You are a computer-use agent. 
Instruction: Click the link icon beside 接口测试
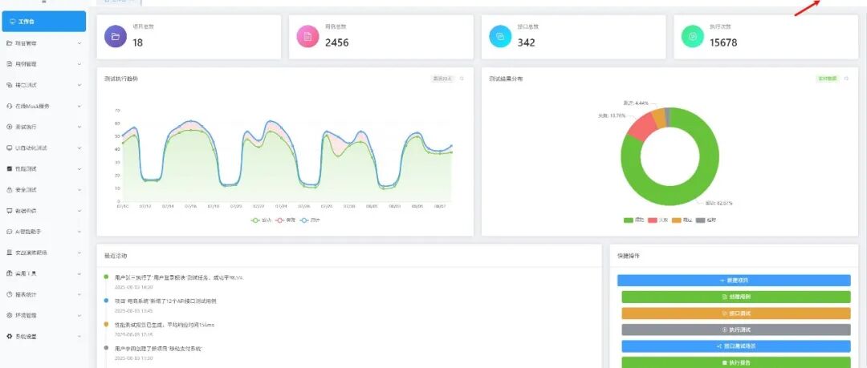[10, 85]
